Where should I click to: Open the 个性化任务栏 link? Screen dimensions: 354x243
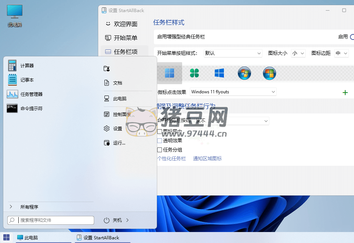pyautogui.click(x=172, y=159)
